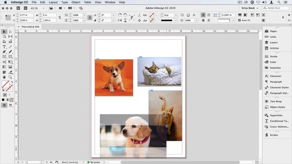
Task: Apply black color swatch button in toolbox
Action: [3, 100]
